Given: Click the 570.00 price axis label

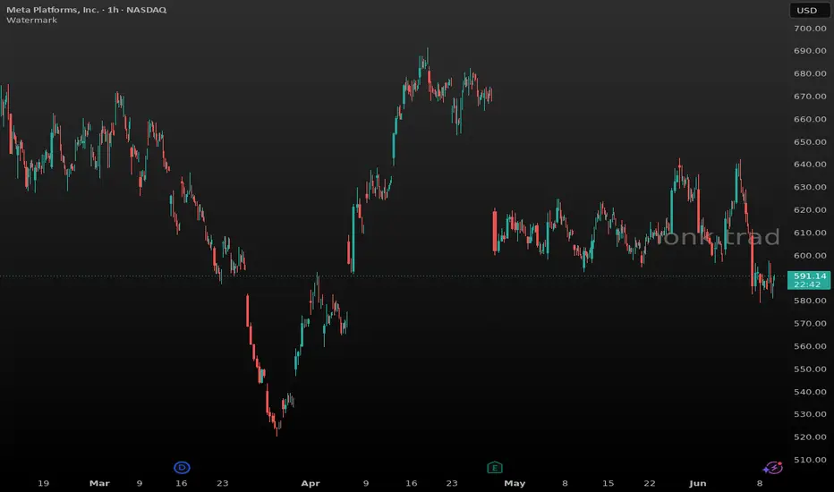Looking at the screenshot, I should click(810, 324).
